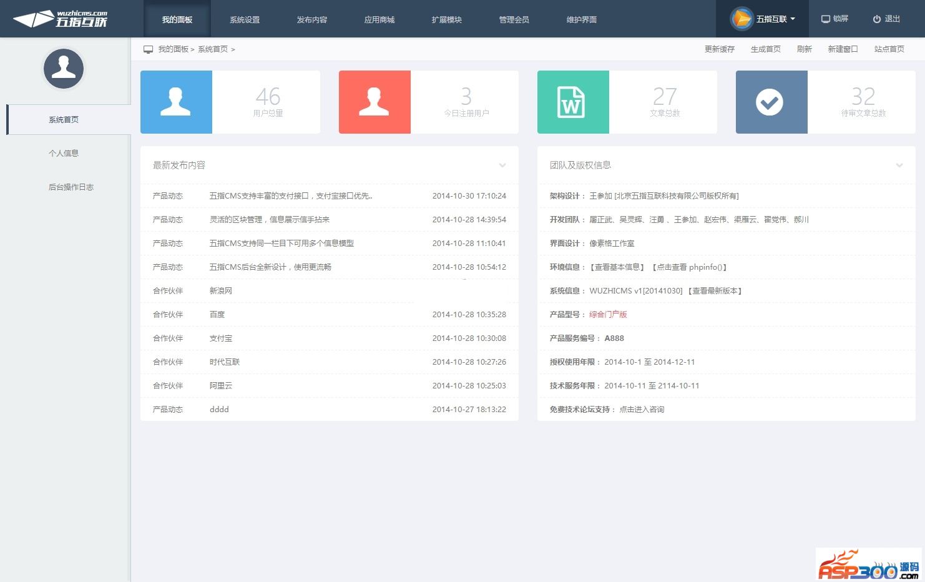Select 个人信息 in the left sidebar
Viewport: 925px width, 582px height.
(x=64, y=153)
